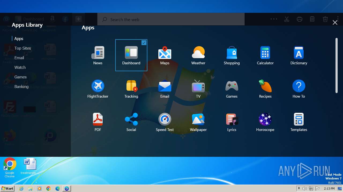Open the Banking category
Screen dimensions: 343x192
point(21,87)
